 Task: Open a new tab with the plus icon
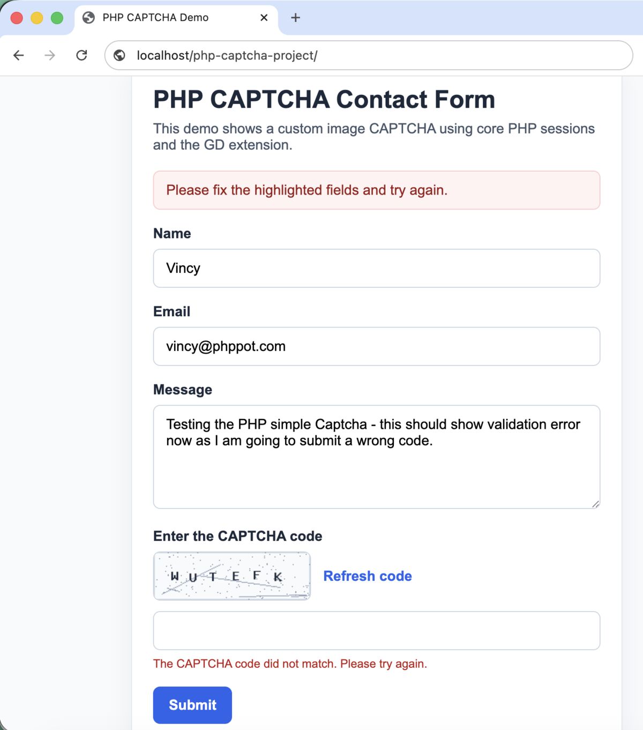coord(295,18)
